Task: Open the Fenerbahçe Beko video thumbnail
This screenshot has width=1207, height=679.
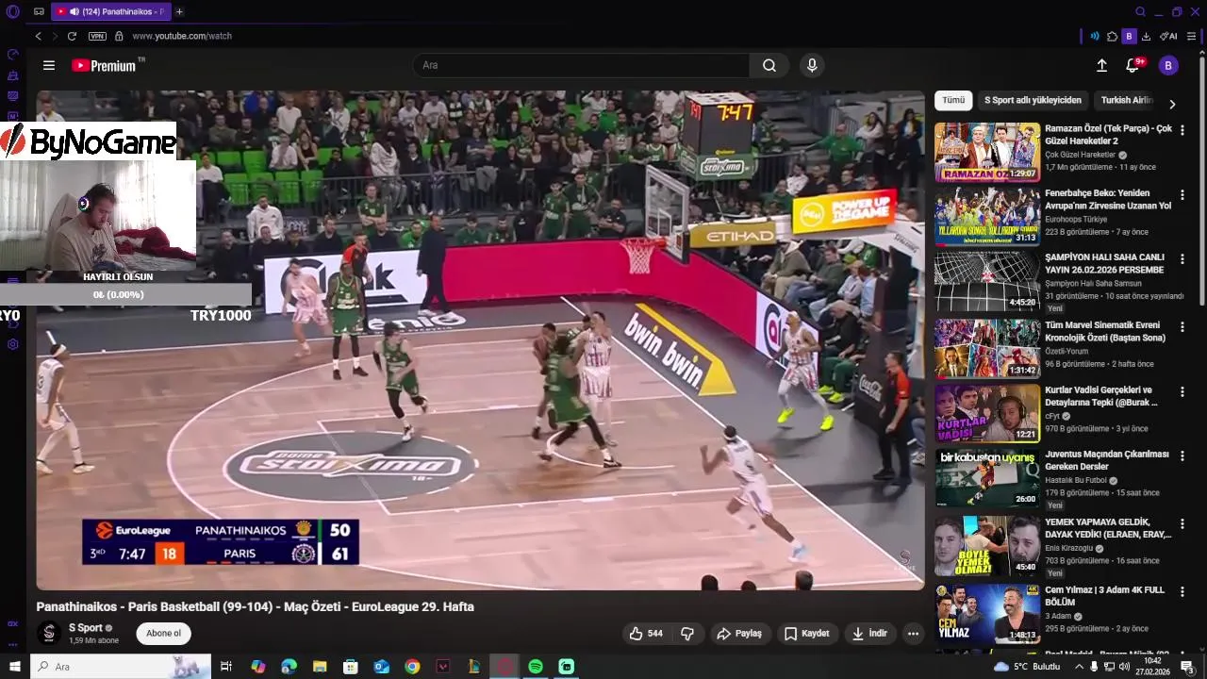Action: click(x=987, y=217)
